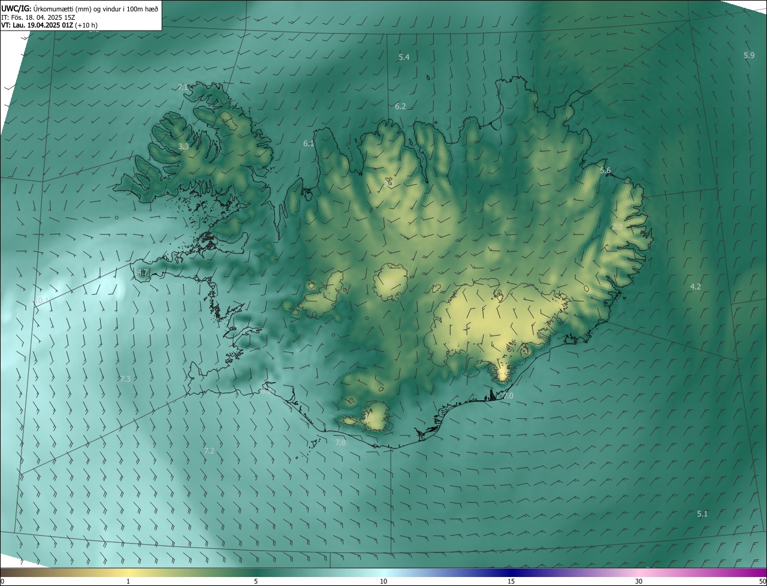Click the 7.8 value off the south coast
The height and width of the screenshot is (586, 767).
[340, 443]
